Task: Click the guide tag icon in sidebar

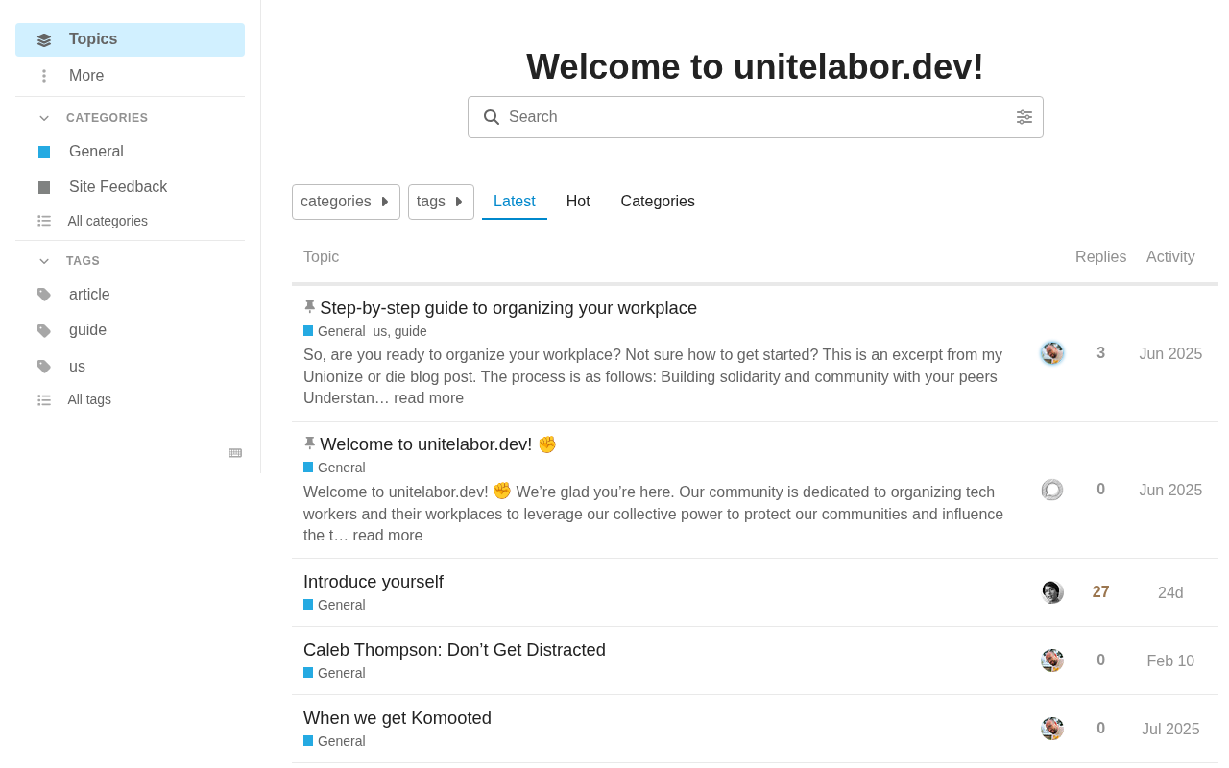Action: pos(44,330)
